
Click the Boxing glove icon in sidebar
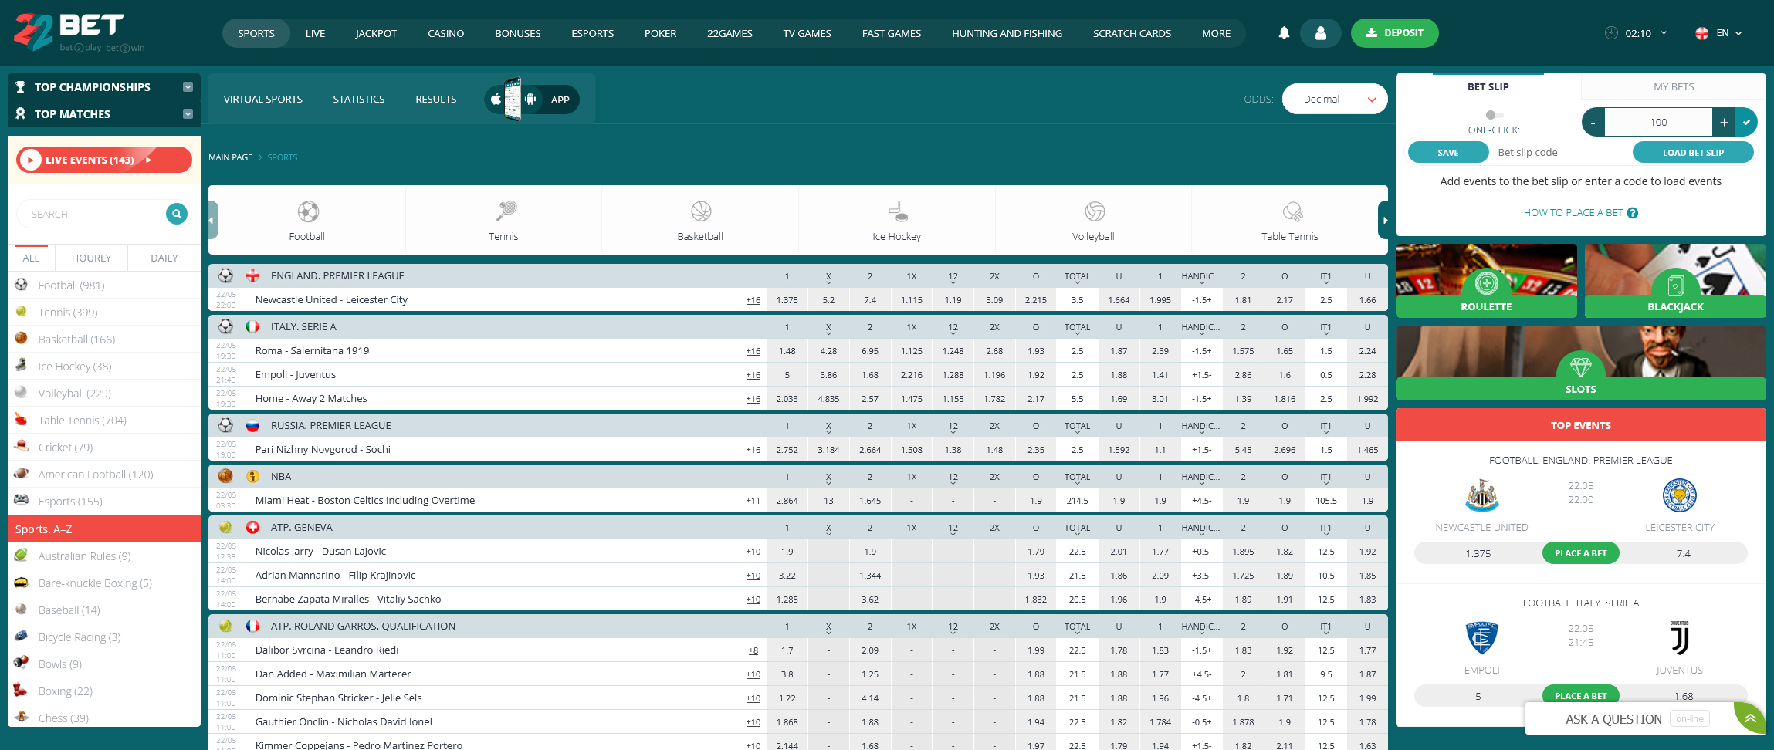point(21,691)
